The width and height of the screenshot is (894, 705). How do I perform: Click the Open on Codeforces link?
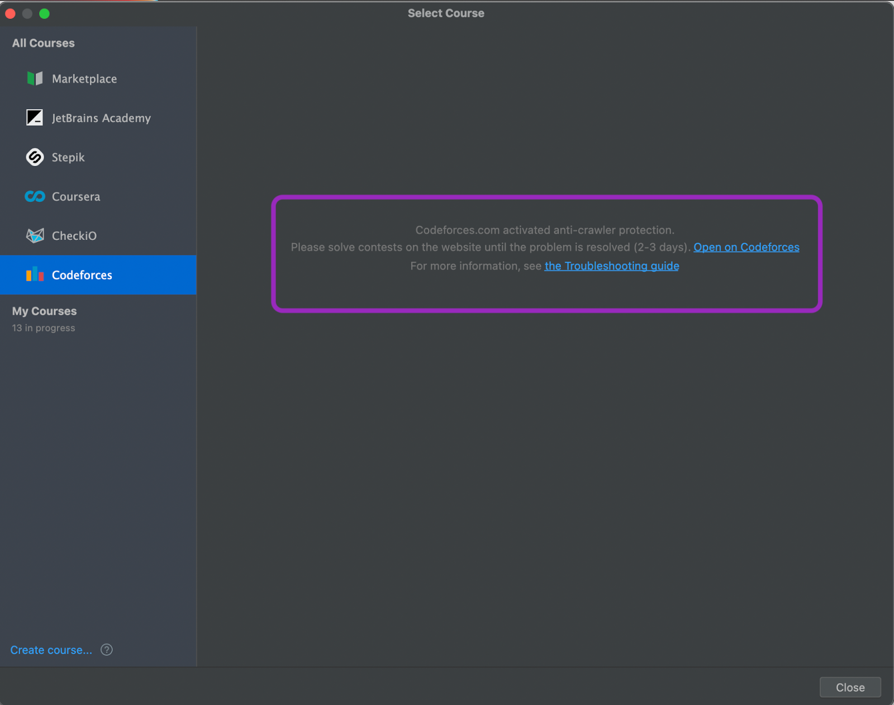[x=746, y=247]
